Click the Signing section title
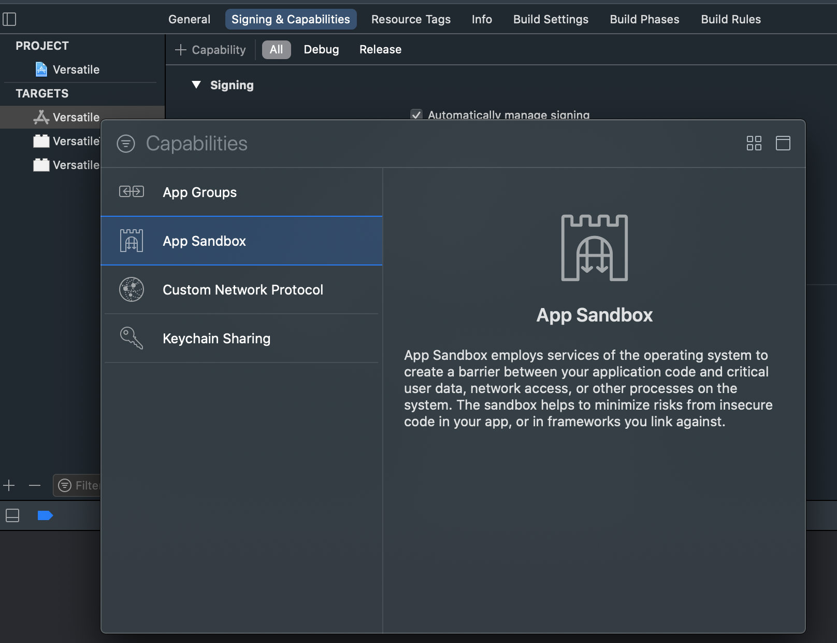The image size is (837, 643). coord(232,85)
